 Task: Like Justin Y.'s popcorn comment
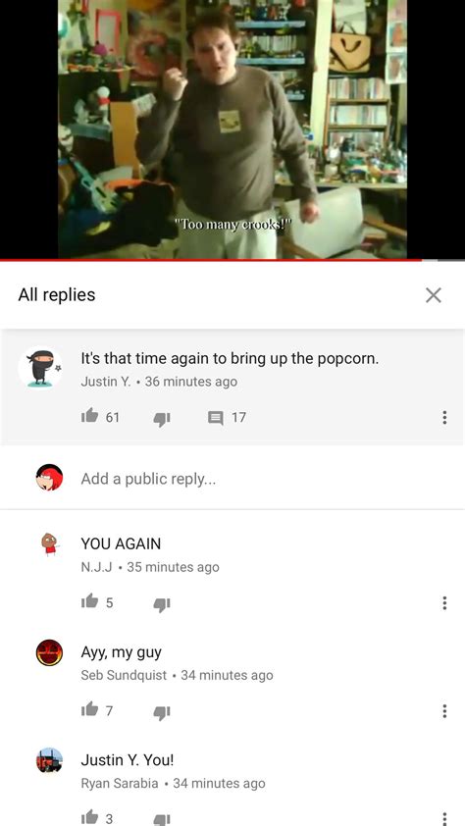[89, 416]
